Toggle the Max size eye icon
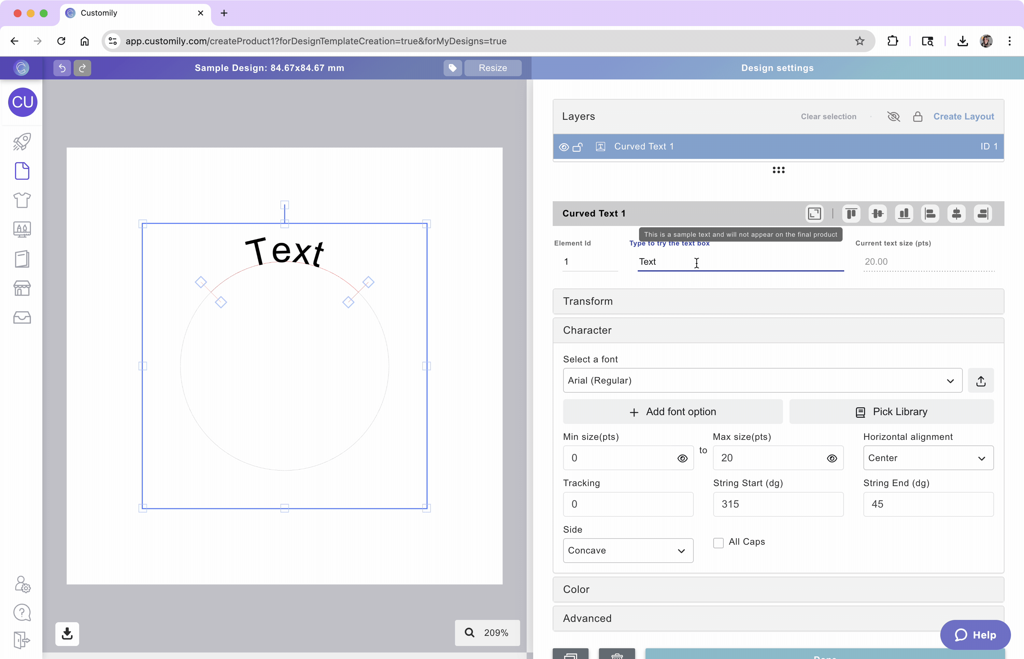Screen dimensions: 1024x659 click(x=832, y=458)
